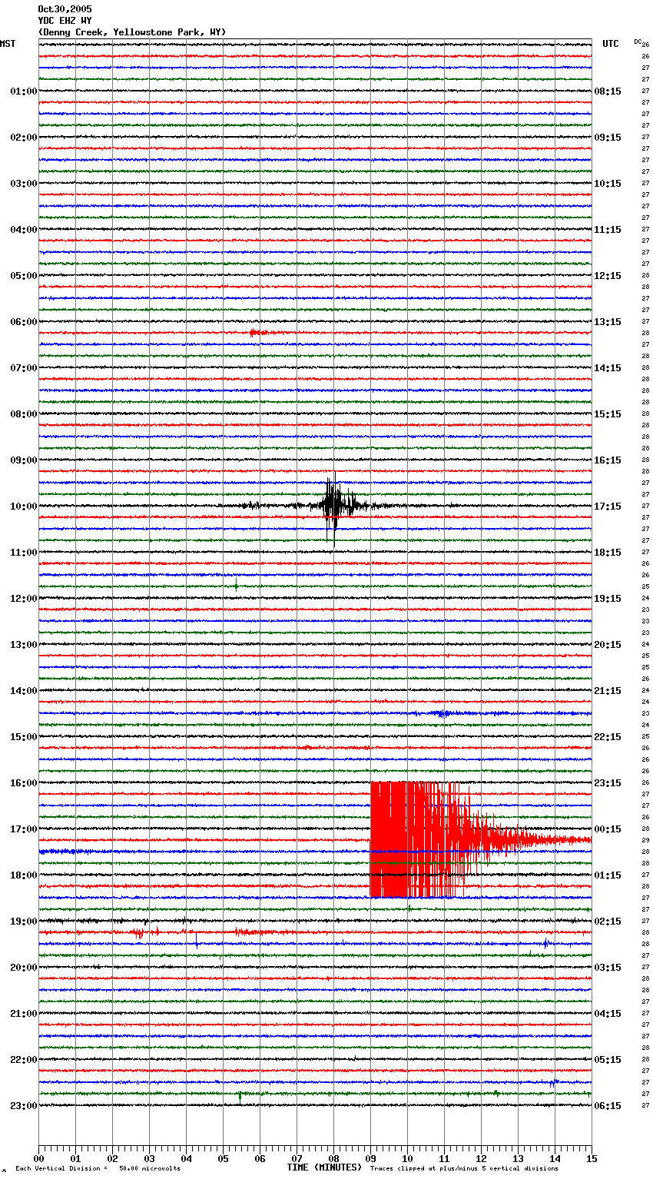This screenshot has width=653, height=1179.
Task: Click minute tick label "14" on time axis
Action: [x=555, y=1158]
